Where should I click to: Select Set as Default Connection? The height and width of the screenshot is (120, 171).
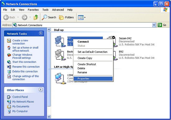point(92,52)
